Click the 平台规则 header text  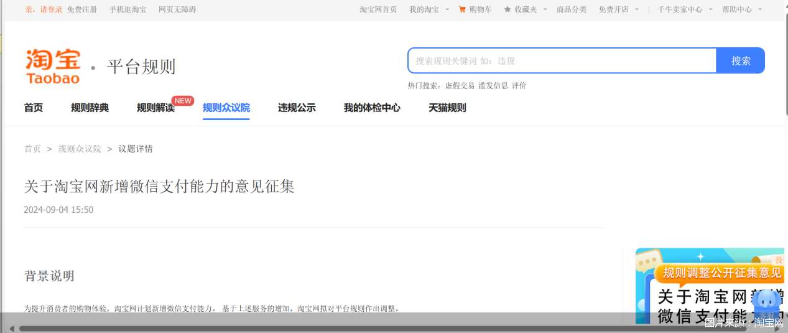pos(141,67)
